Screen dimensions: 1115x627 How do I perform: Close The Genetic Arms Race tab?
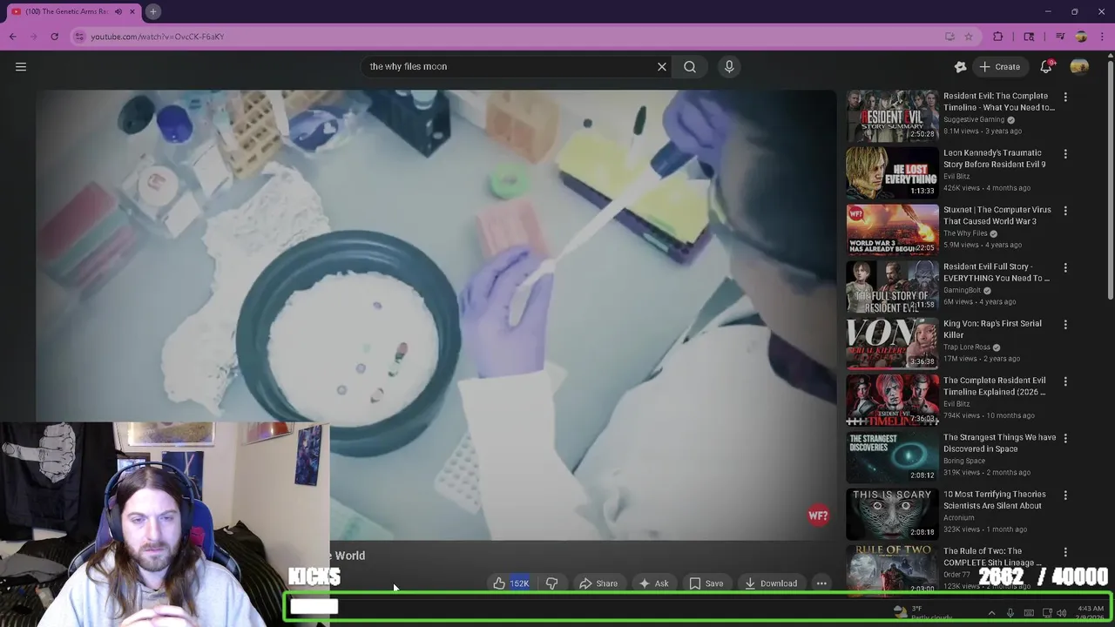132,11
